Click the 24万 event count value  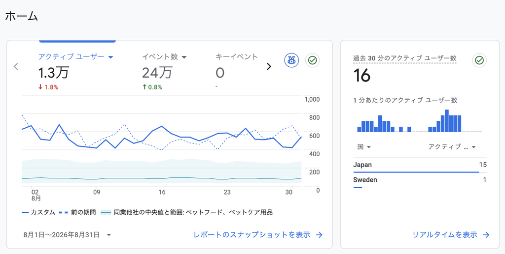coord(157,73)
